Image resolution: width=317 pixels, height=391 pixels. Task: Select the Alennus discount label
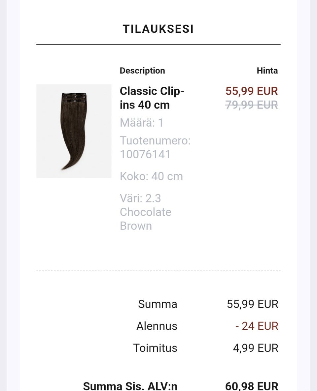coord(157,326)
